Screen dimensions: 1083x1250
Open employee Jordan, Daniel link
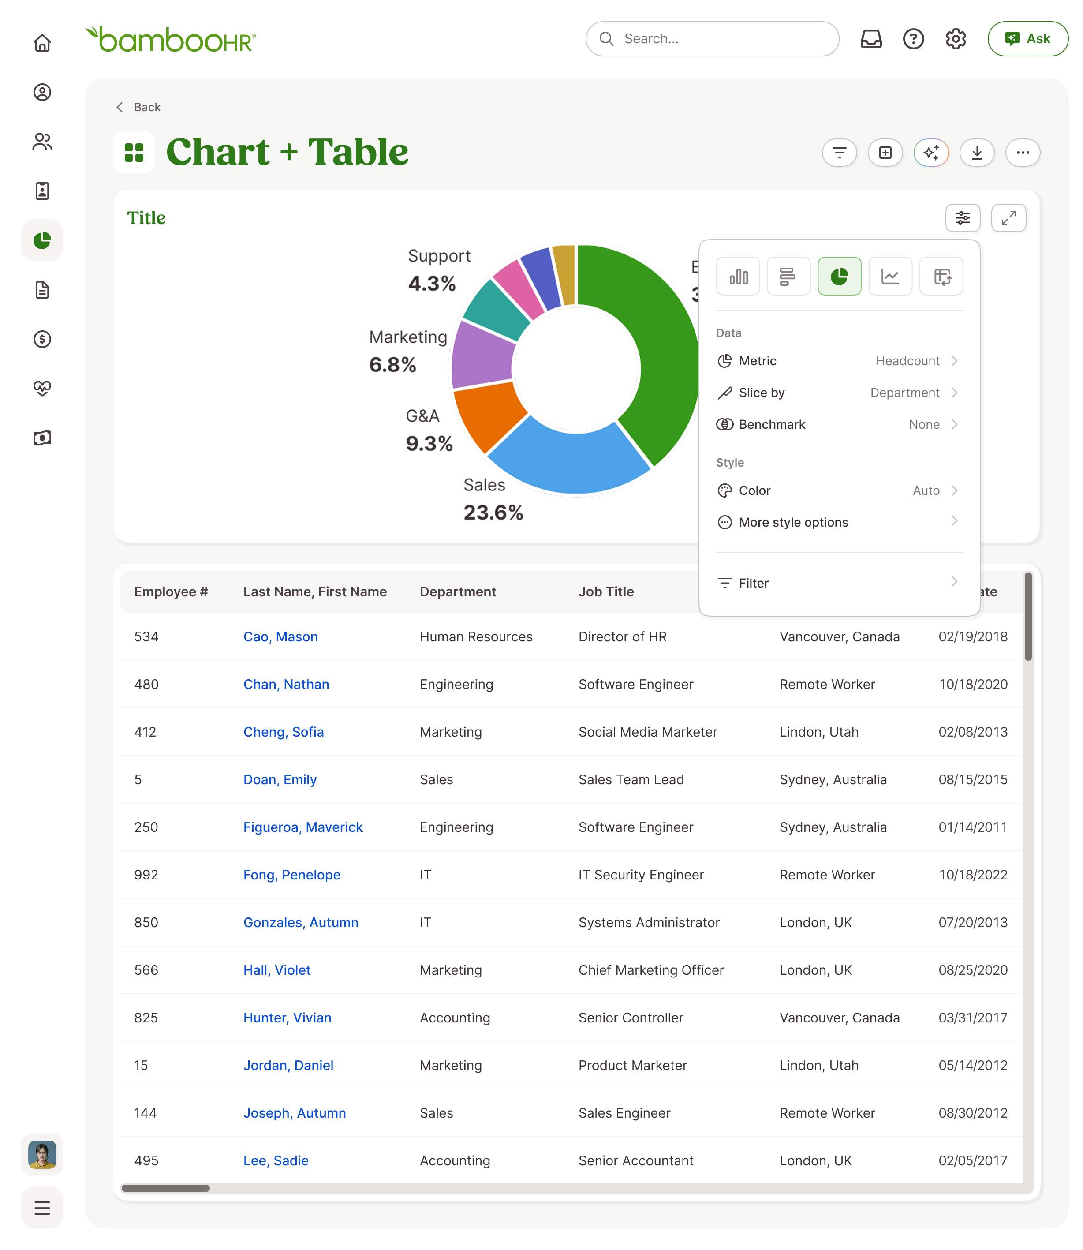[x=288, y=1066]
